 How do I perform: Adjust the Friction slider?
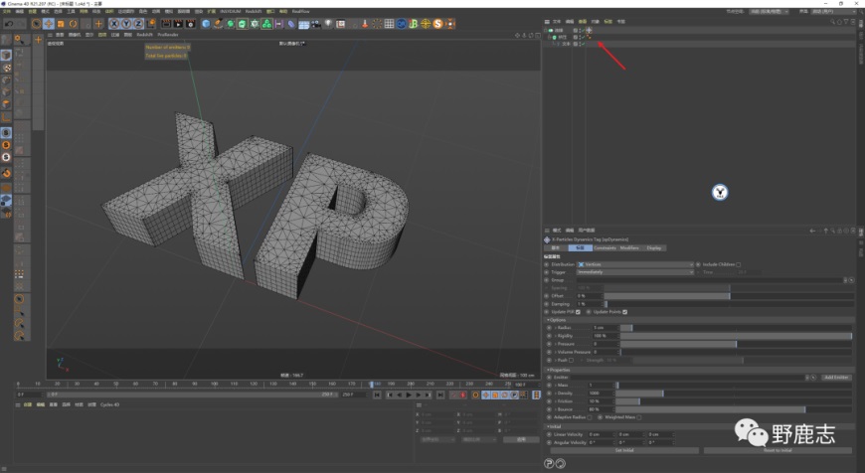[734, 401]
